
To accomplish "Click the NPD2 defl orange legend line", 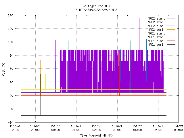I will click(x=171, y=30).
